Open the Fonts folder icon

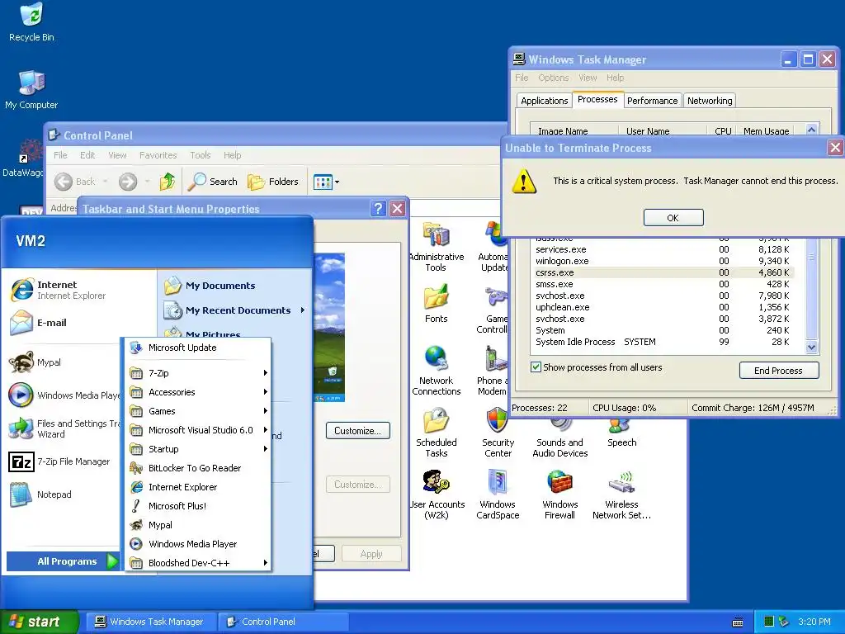(x=436, y=304)
